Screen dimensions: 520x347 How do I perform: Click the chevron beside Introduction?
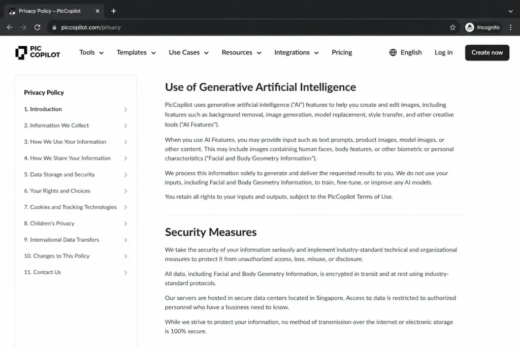(x=125, y=109)
